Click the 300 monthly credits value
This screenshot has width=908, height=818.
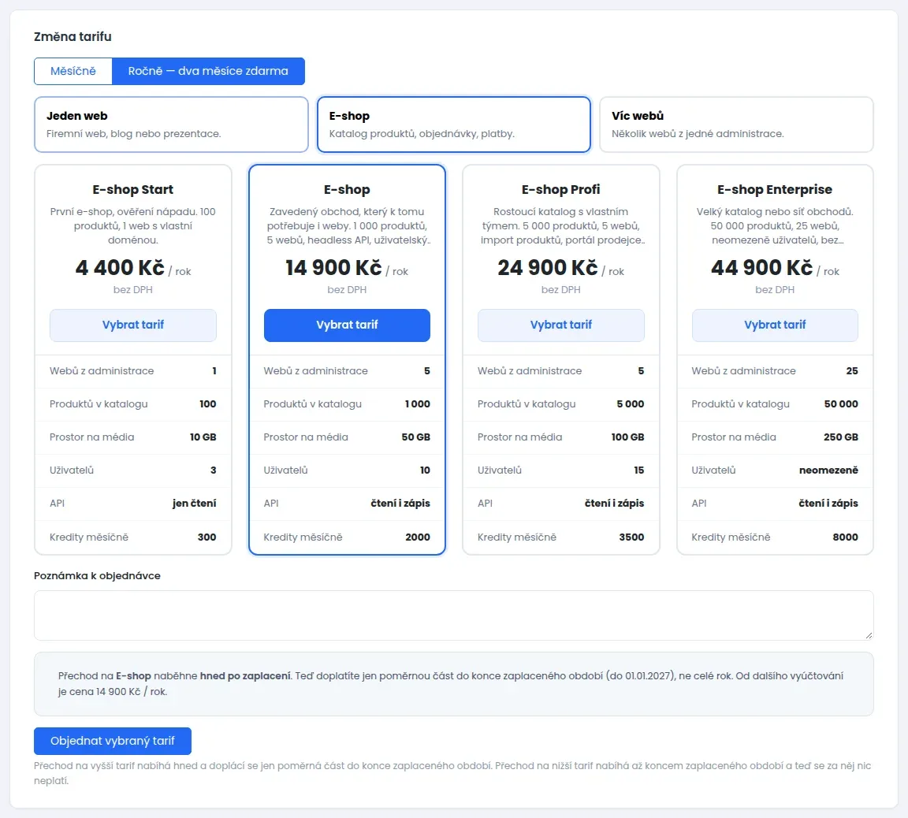[x=207, y=537]
